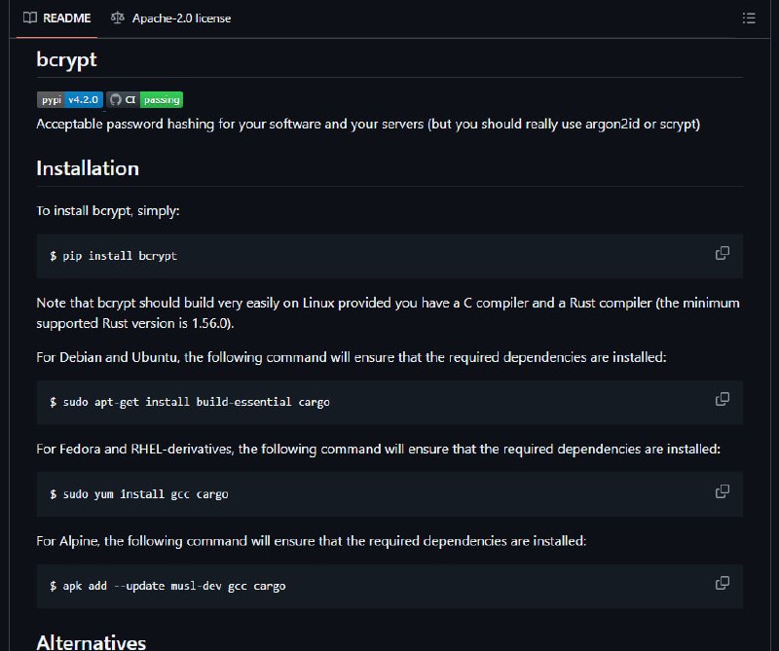Click the apk add --update code text
This screenshot has height=651, width=779.
tap(167, 586)
